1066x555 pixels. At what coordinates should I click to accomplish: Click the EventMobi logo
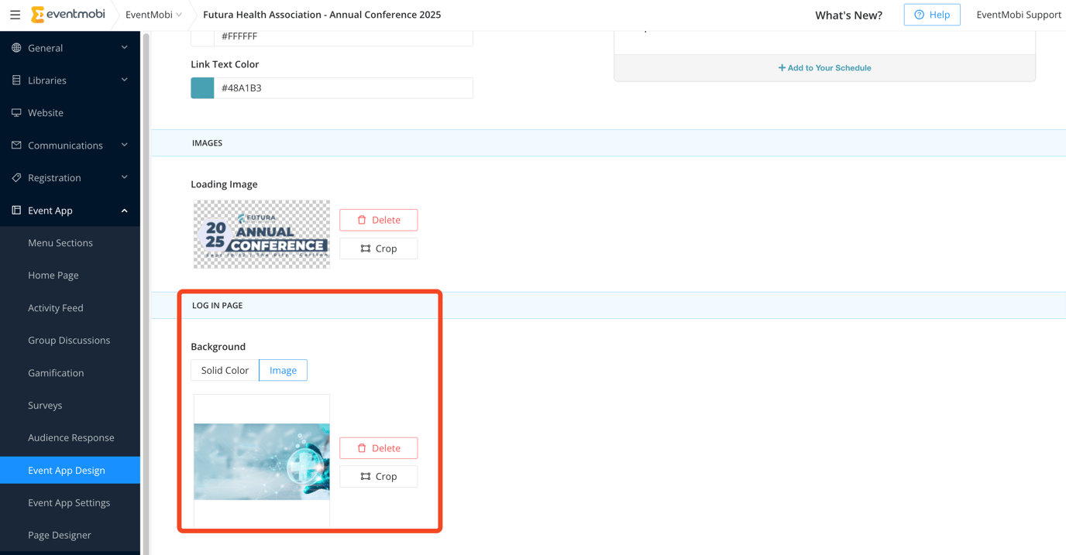tap(68, 15)
